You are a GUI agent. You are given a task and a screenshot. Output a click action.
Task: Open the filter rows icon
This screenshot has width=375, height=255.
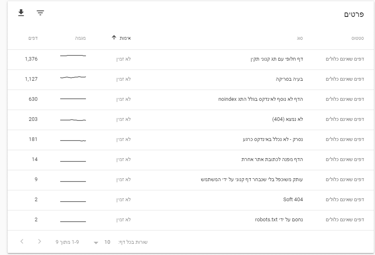point(40,13)
